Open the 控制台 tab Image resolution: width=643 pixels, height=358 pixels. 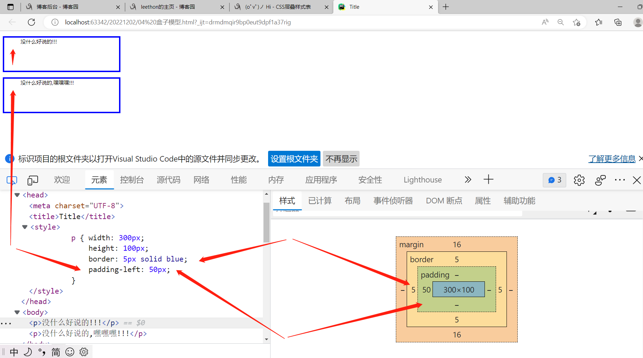click(x=132, y=180)
